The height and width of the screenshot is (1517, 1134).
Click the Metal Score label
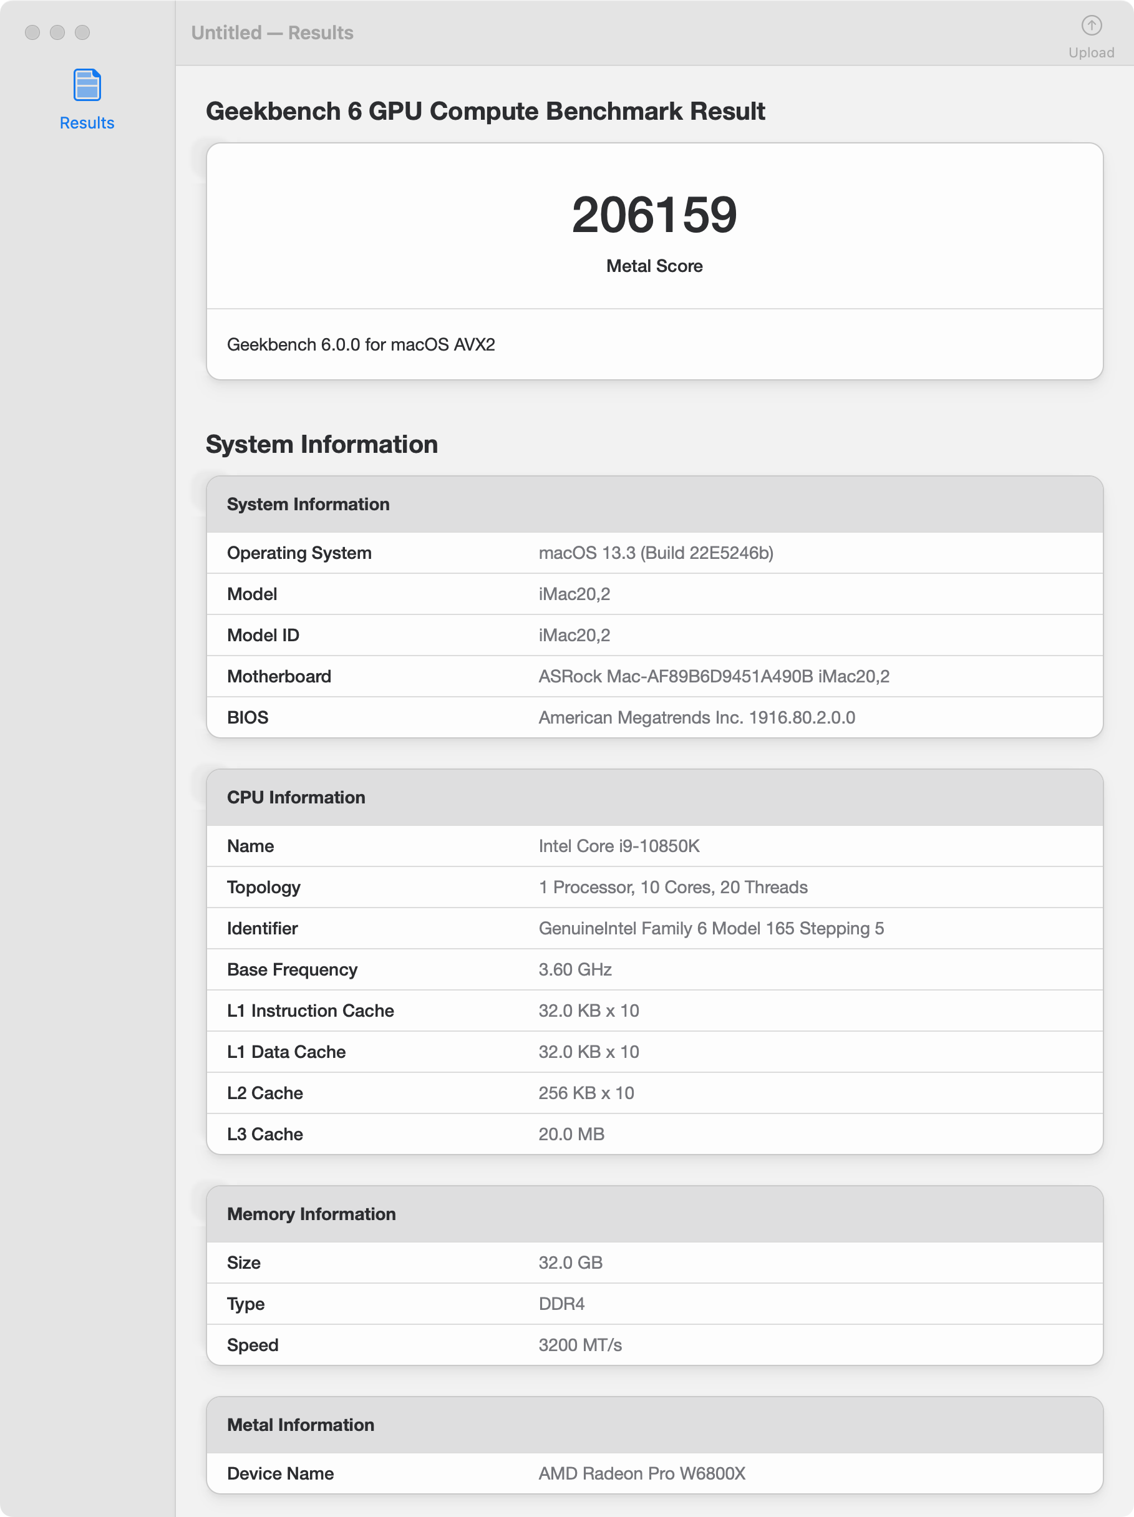tap(654, 266)
